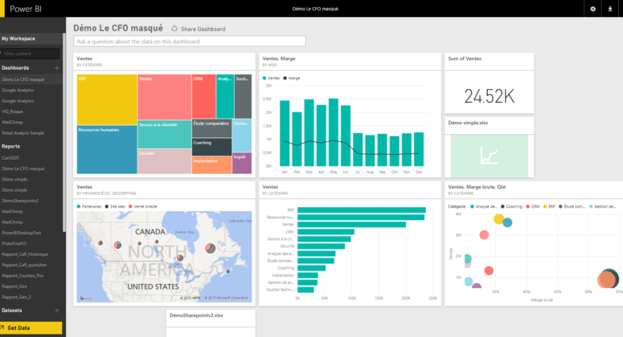Open Rapport_Courbes_Prix report
This screenshot has width=623, height=337.
coord(23,276)
